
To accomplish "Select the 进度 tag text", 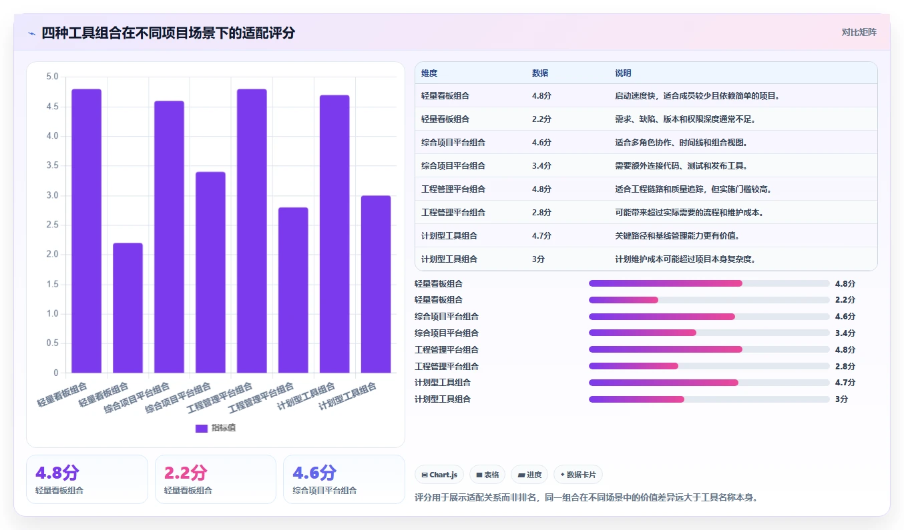I will (534, 475).
